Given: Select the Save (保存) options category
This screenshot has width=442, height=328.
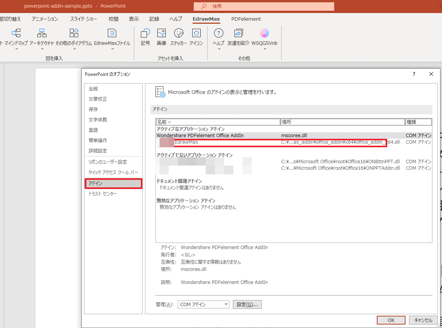Looking at the screenshot, I should [113, 109].
